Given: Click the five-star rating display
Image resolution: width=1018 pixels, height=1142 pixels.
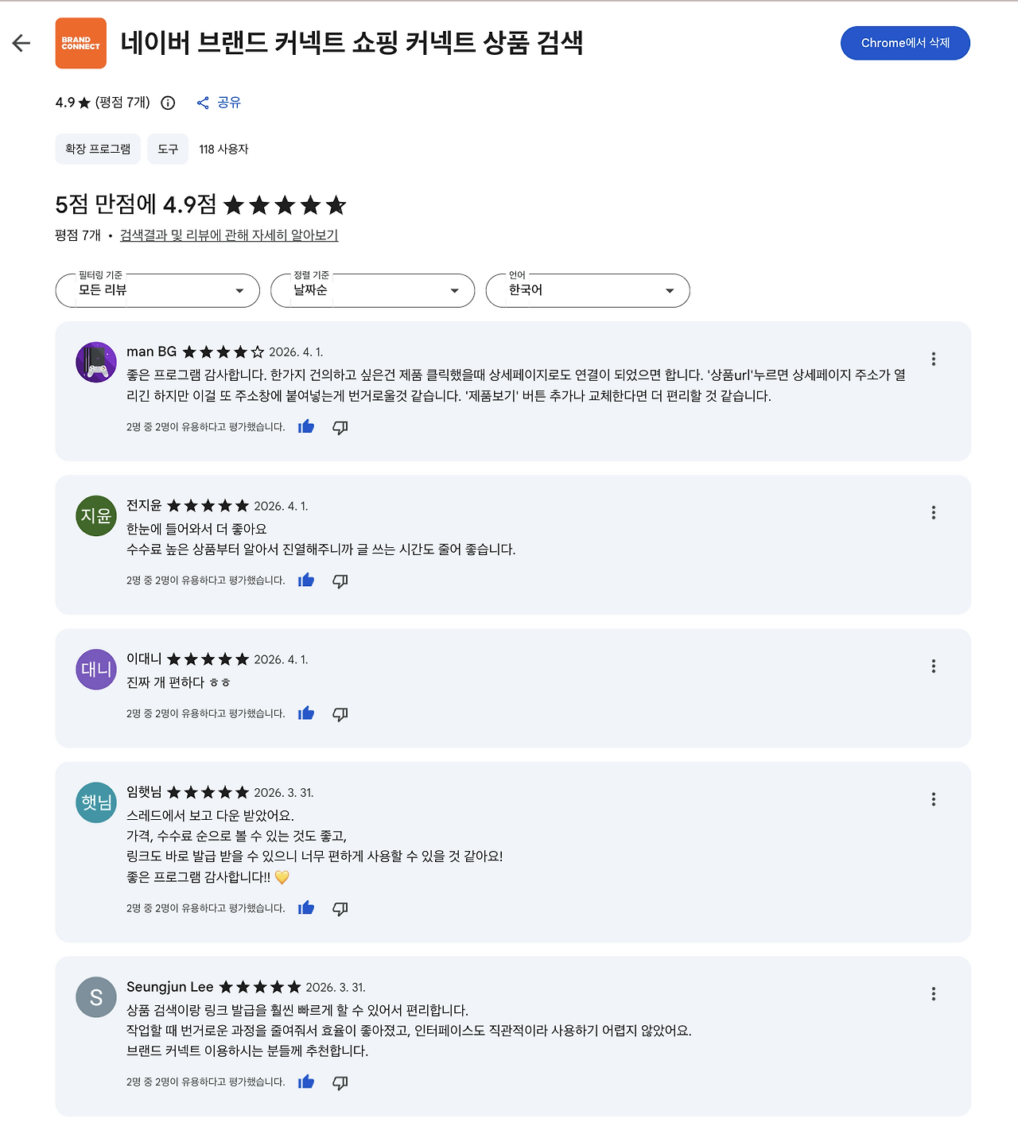Looking at the screenshot, I should (286, 205).
